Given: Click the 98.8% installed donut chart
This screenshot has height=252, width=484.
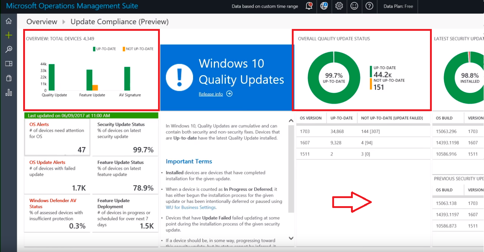Looking at the screenshot, I should coord(465,78).
